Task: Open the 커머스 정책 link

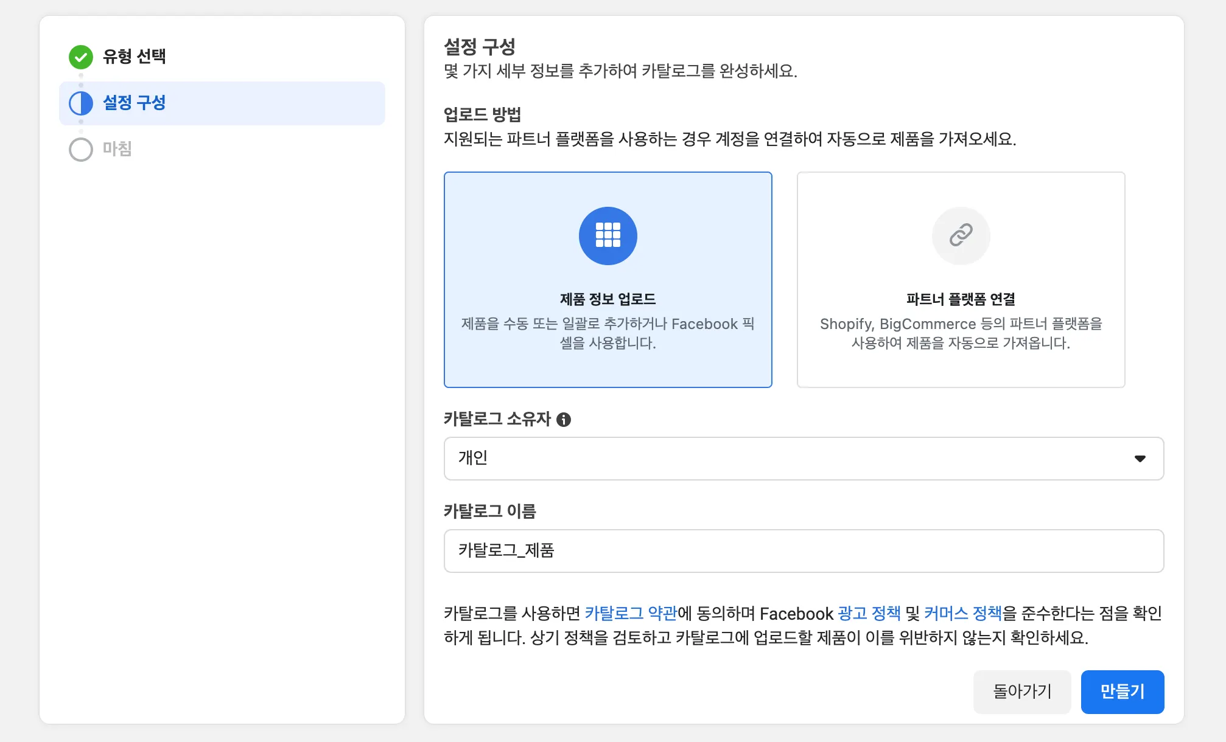Action: 962,613
